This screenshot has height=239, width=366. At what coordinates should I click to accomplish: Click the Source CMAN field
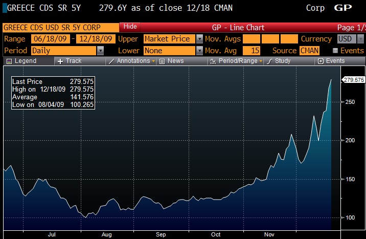[310, 51]
